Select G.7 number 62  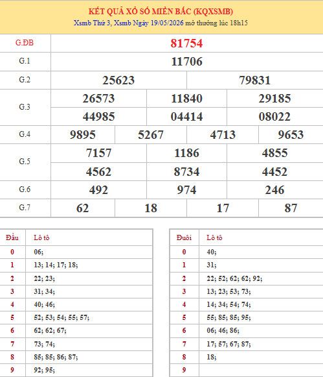point(82,208)
